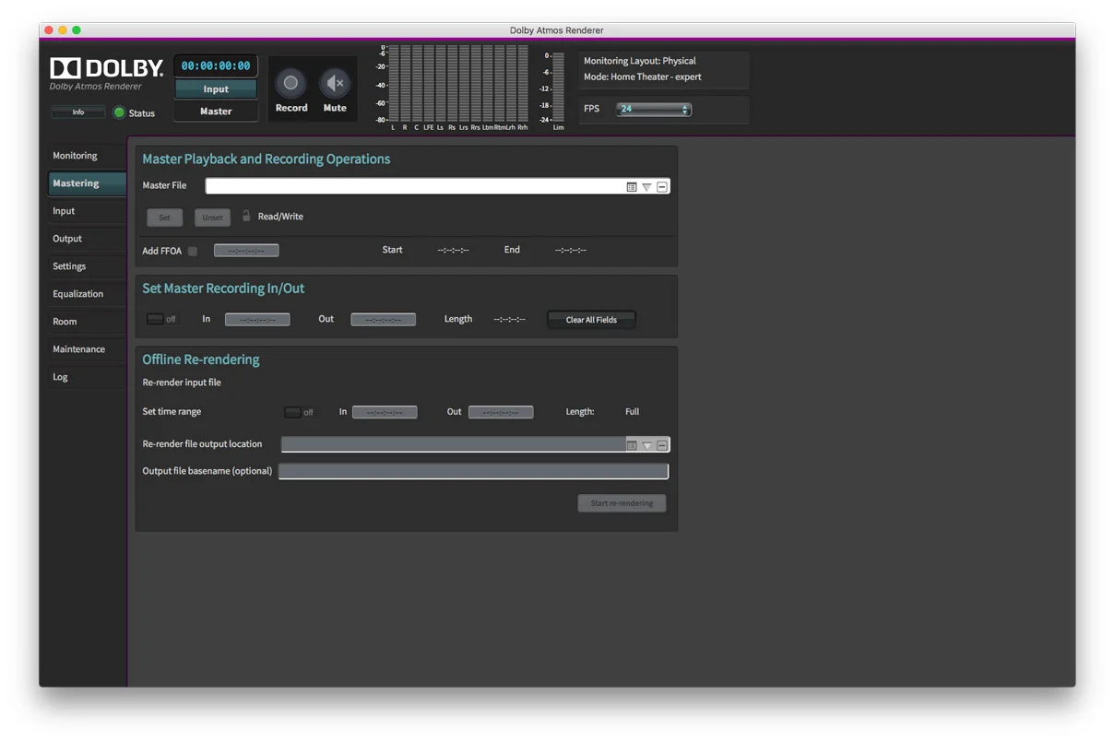This screenshot has height=742, width=1114.
Task: Click the Add FFOA timecode field
Action: pyautogui.click(x=246, y=251)
